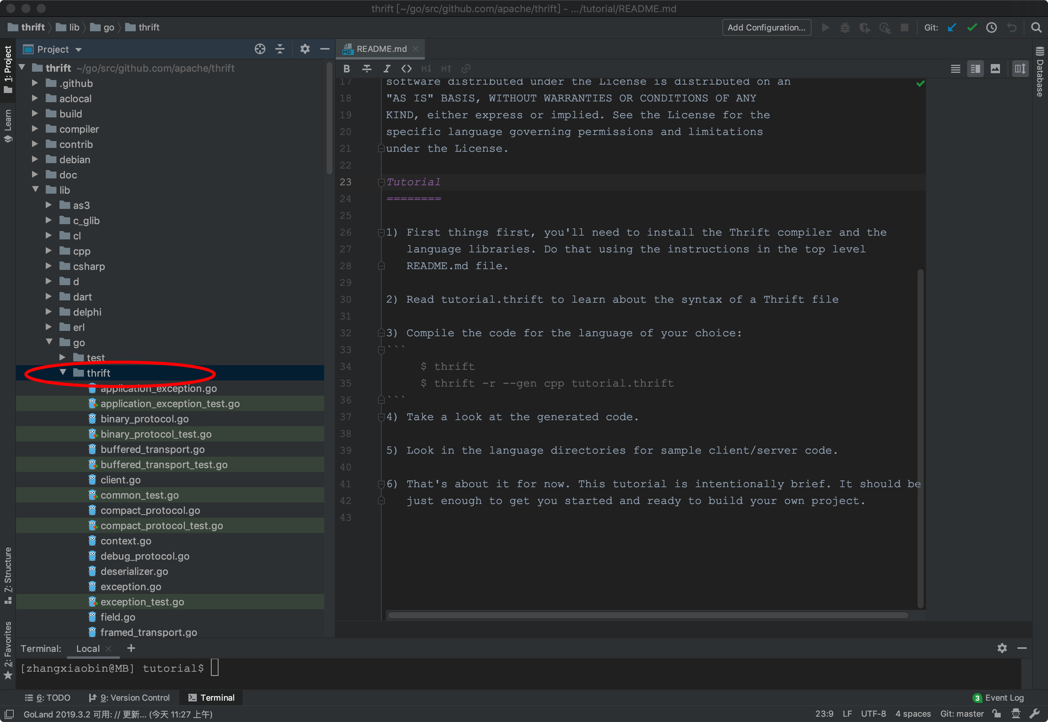1048x722 pixels.
Task: Click the inspection profile hat-face icon
Action: click(x=1016, y=713)
